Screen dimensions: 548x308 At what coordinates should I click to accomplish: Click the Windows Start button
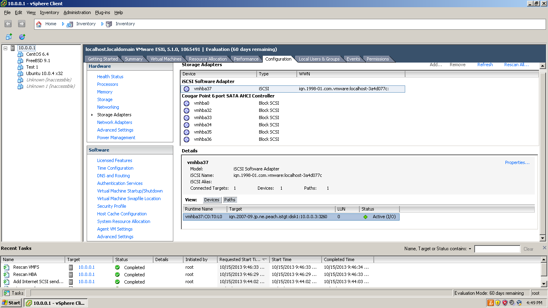click(12, 303)
